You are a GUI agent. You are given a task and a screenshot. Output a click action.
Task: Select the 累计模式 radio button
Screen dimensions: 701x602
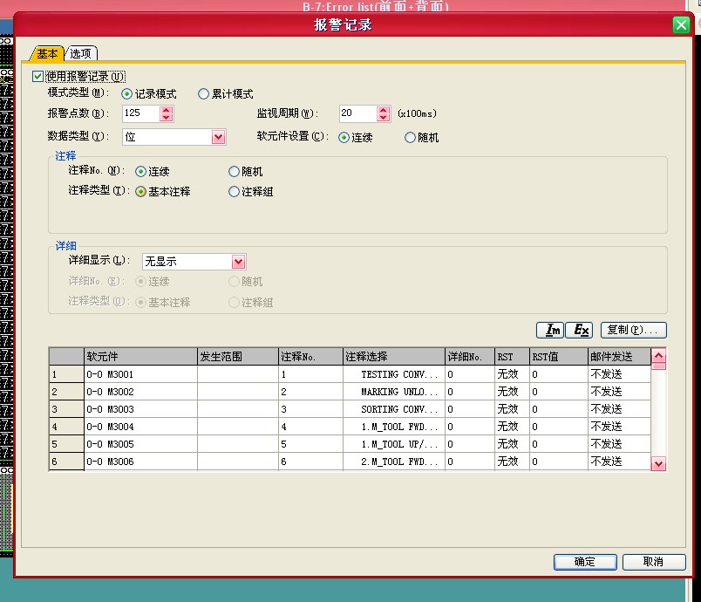(203, 94)
